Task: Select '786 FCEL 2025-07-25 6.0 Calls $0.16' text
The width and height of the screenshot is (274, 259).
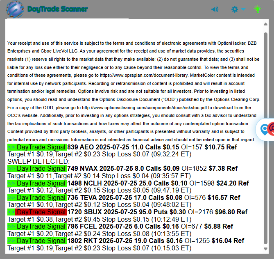Action: click(x=123, y=226)
